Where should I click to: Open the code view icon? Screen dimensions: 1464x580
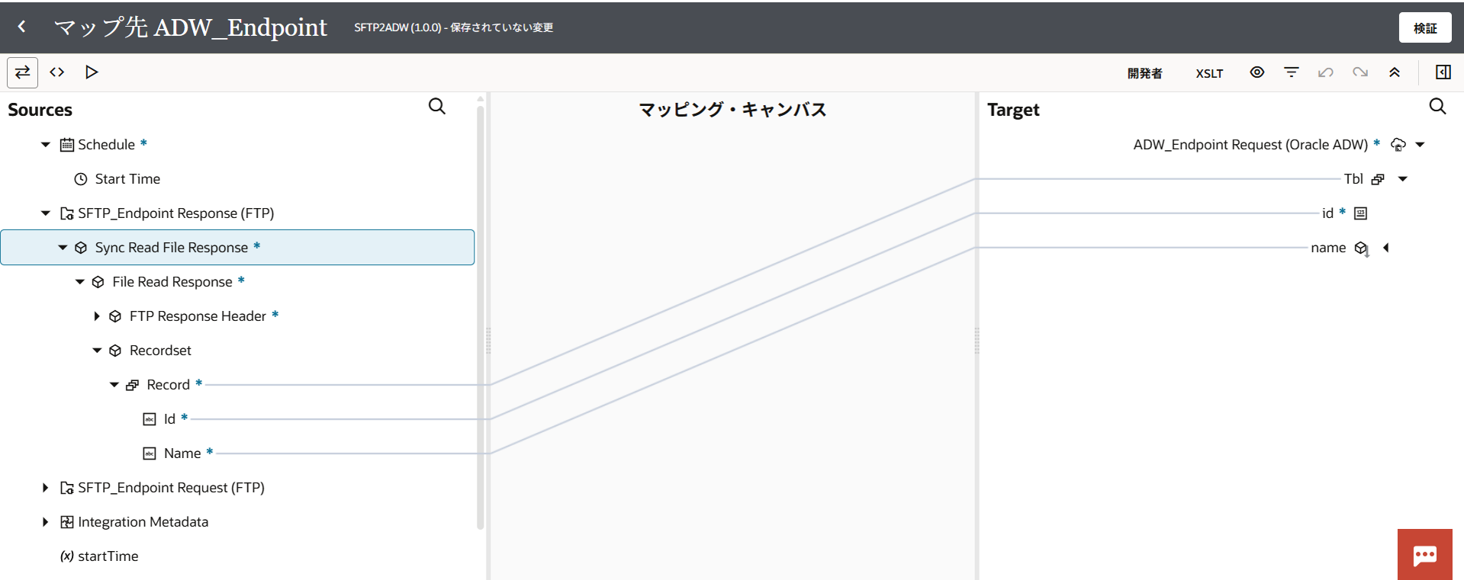click(57, 72)
